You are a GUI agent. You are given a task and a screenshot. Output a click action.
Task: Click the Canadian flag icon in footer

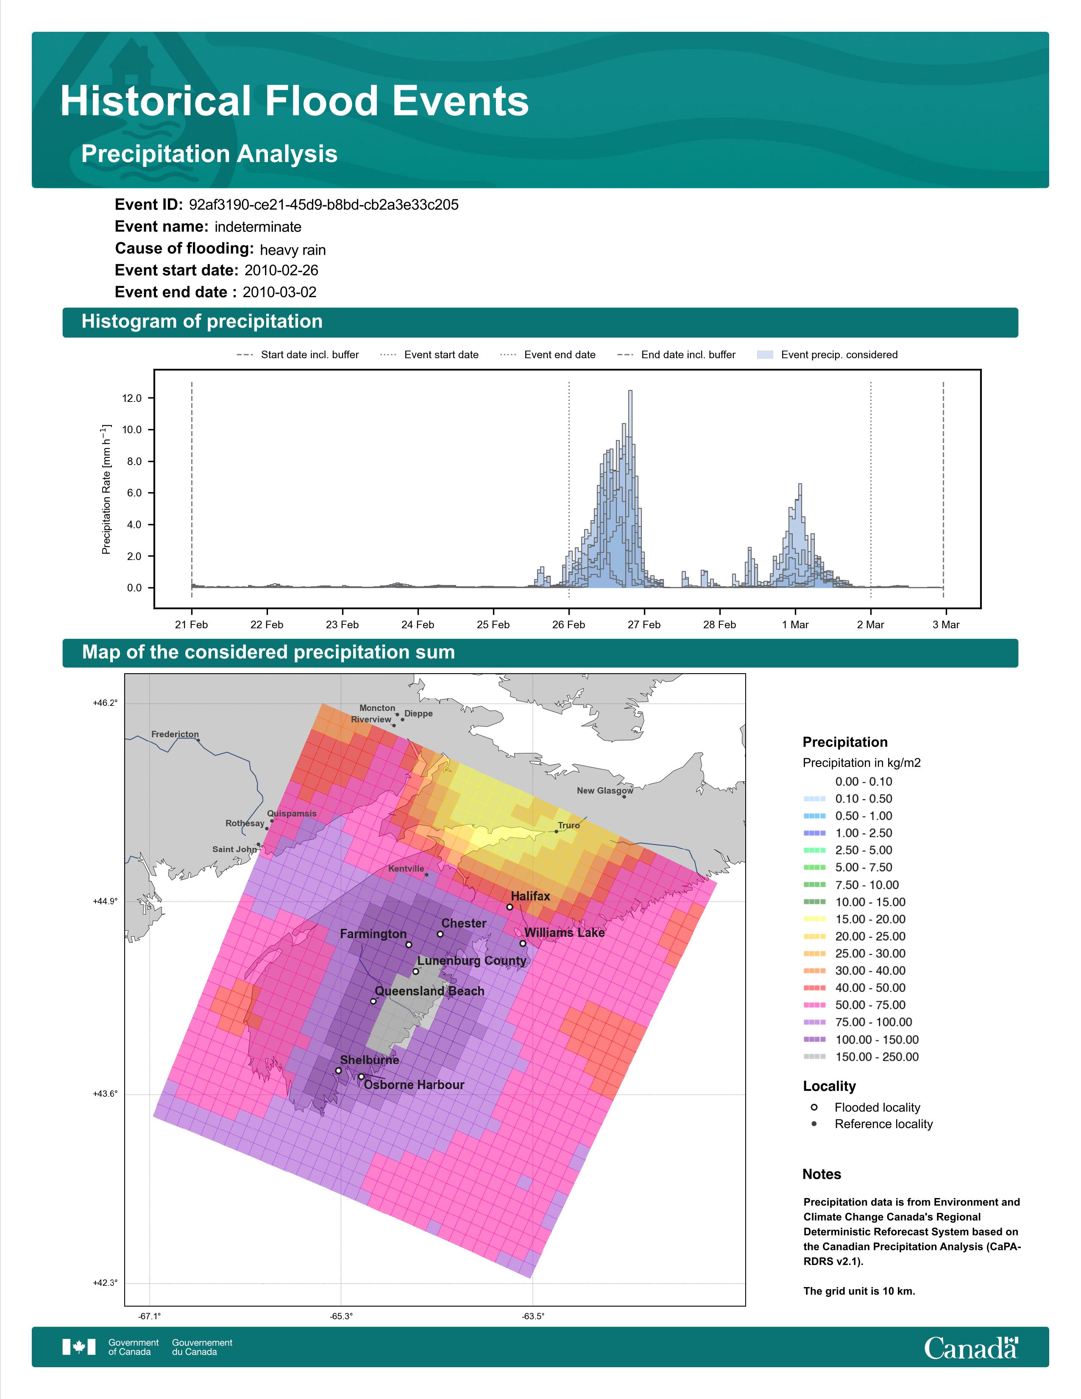[x=79, y=1346]
